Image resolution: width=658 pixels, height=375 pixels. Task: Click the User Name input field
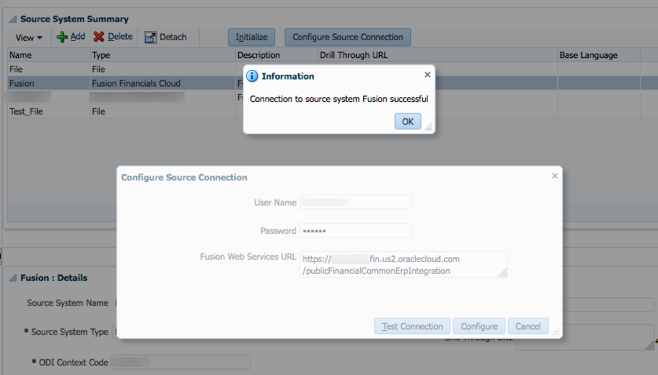(355, 203)
